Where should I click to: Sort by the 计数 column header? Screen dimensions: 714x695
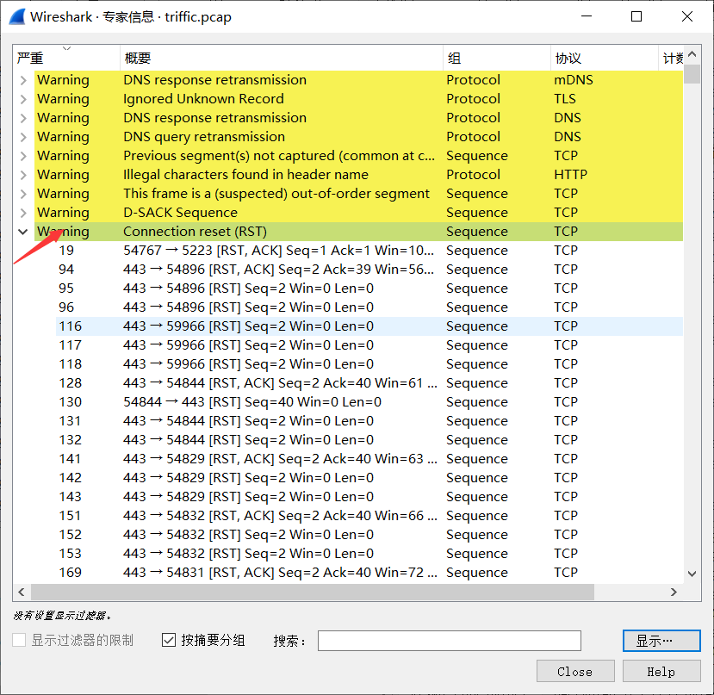671,58
